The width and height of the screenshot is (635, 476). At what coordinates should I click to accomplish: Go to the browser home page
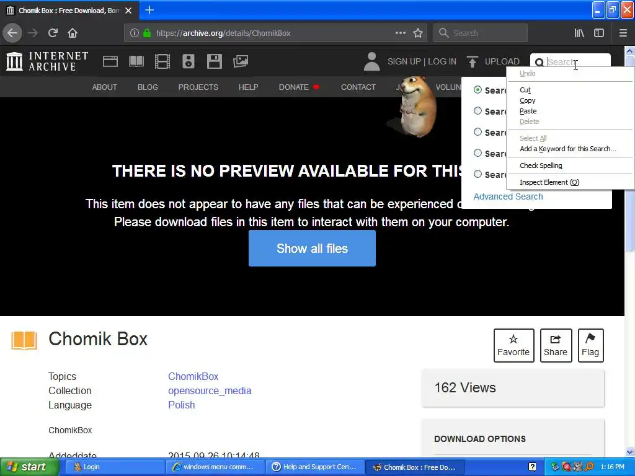[73, 33]
